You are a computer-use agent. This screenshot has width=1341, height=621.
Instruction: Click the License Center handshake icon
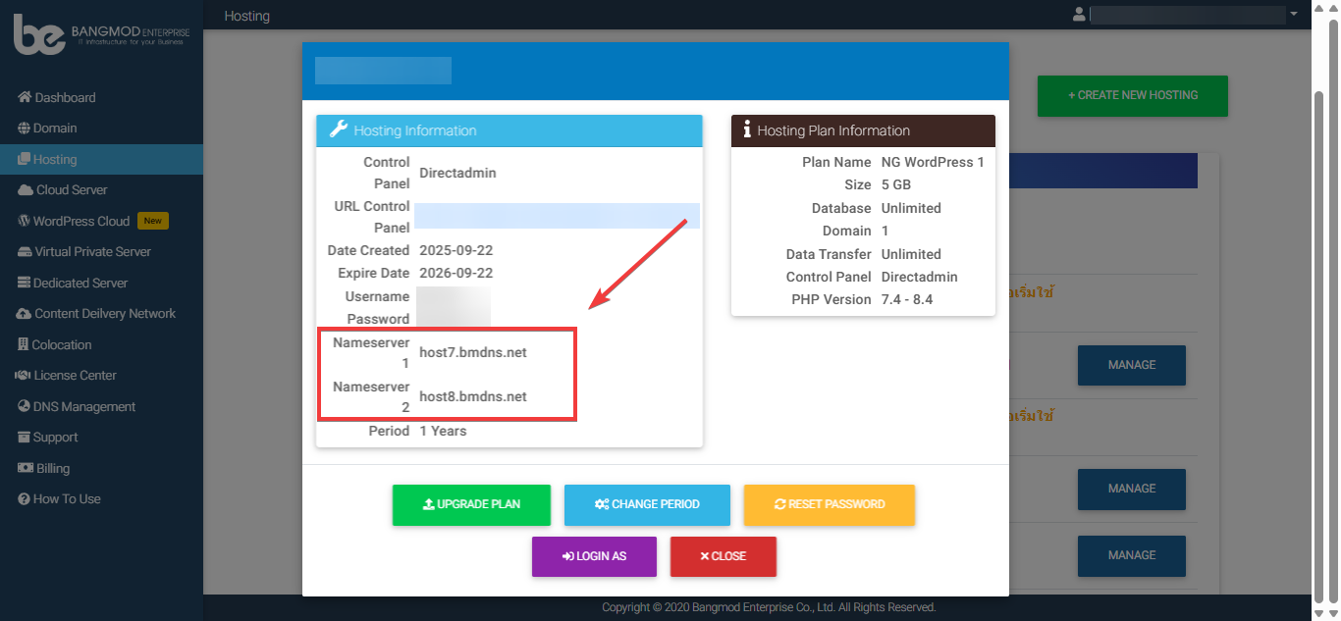(25, 376)
